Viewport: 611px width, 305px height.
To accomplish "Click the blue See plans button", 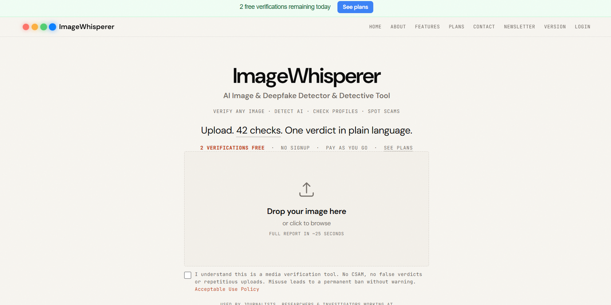I will [x=355, y=7].
